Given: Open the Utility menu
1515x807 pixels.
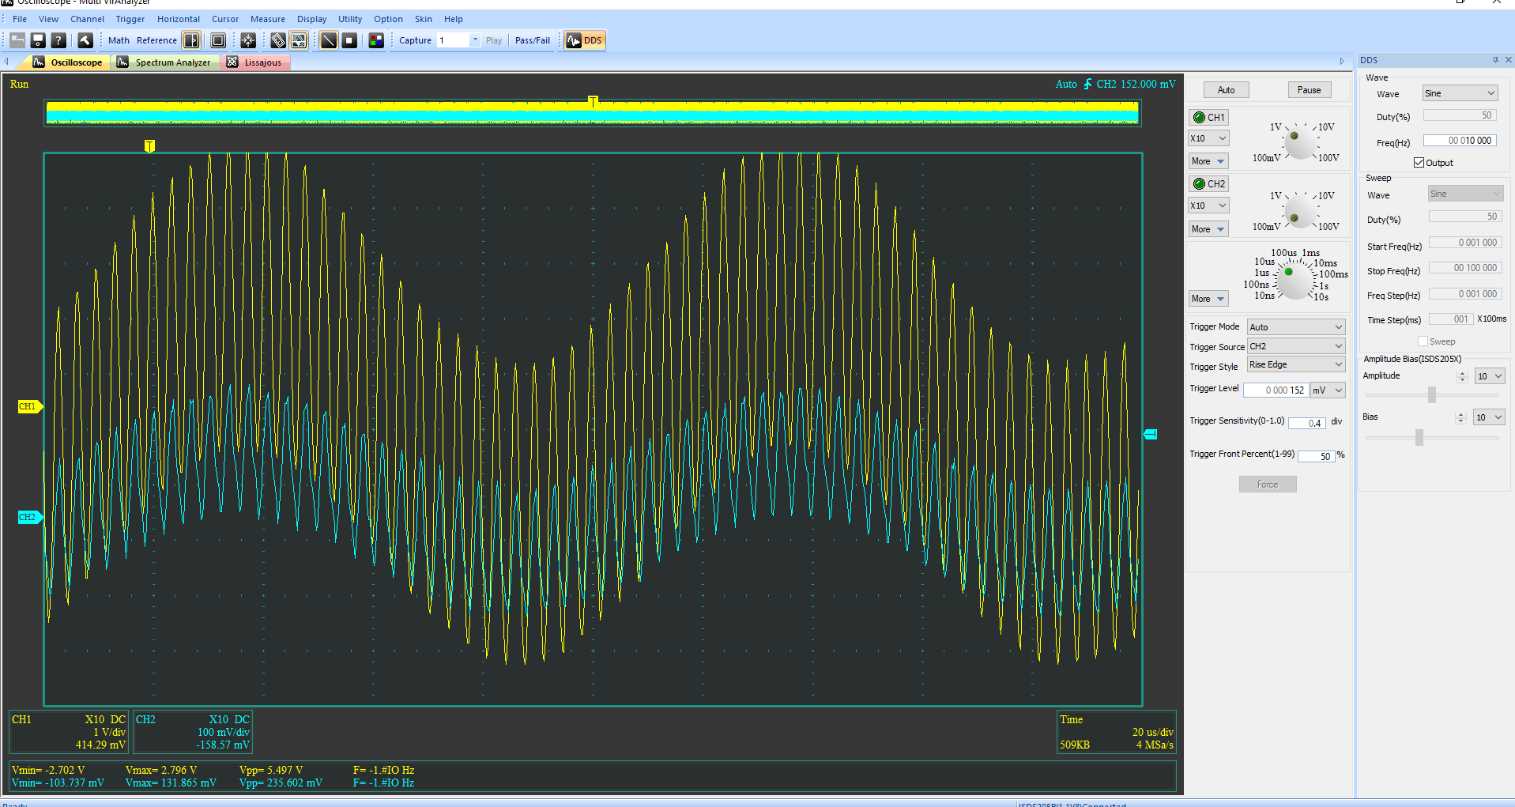Looking at the screenshot, I should coord(350,19).
